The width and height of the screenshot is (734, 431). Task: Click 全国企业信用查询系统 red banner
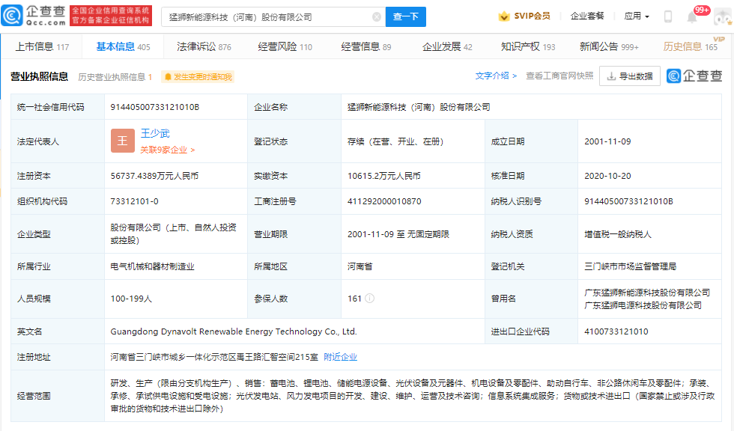pos(111,16)
